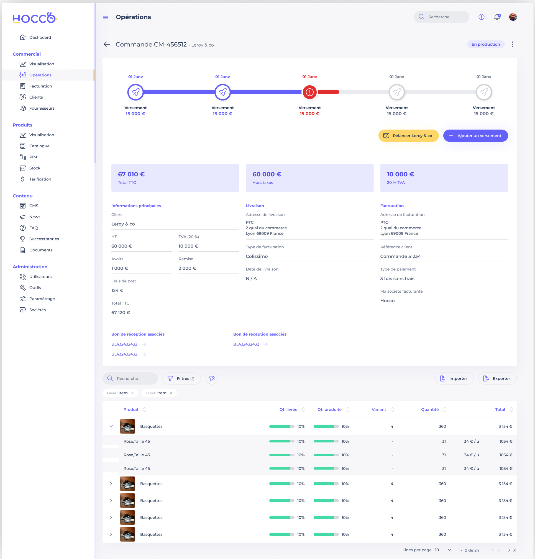The height and width of the screenshot is (559, 535).
Task: Open the three-dot order options menu
Action: coord(513,45)
